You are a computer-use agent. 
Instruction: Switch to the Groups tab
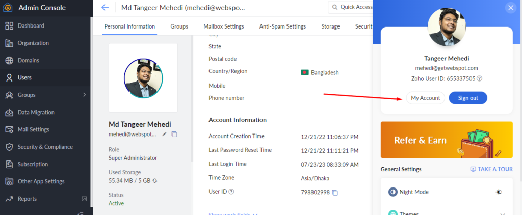pos(179,26)
